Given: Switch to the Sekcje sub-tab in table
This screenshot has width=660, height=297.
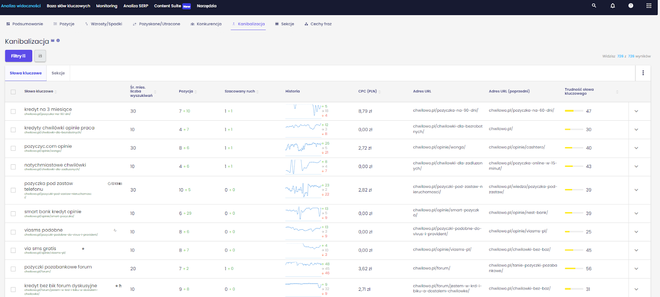Looking at the screenshot, I should click(x=58, y=73).
